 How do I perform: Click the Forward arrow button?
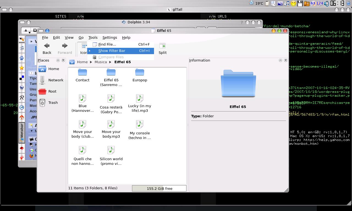(x=65, y=49)
